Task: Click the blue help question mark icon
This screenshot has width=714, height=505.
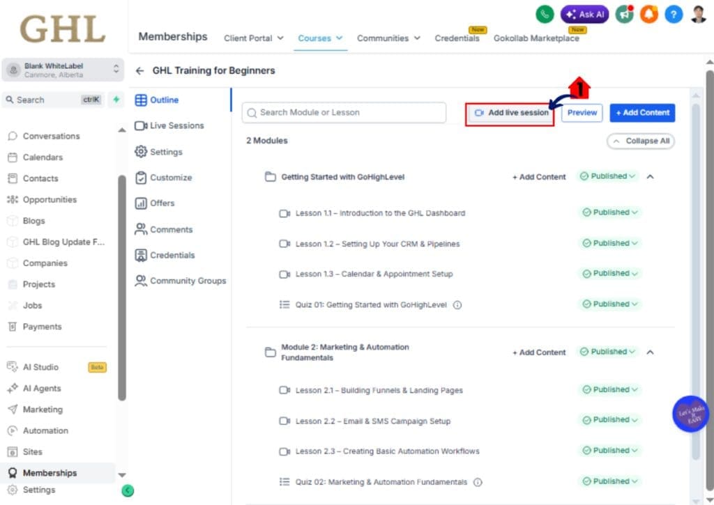Action: click(x=674, y=14)
